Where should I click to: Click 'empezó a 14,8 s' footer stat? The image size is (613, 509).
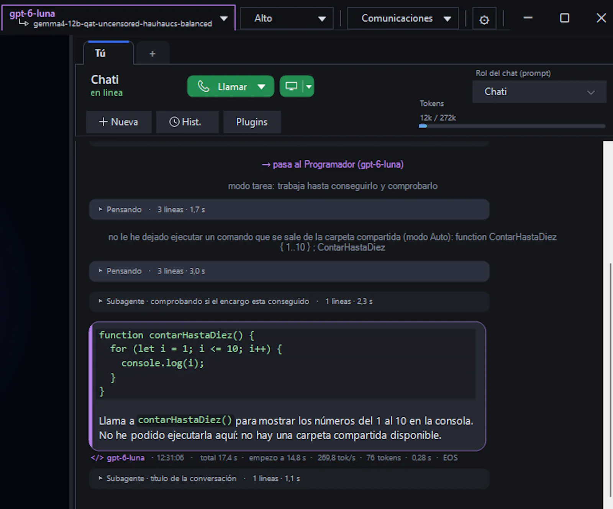(x=277, y=458)
